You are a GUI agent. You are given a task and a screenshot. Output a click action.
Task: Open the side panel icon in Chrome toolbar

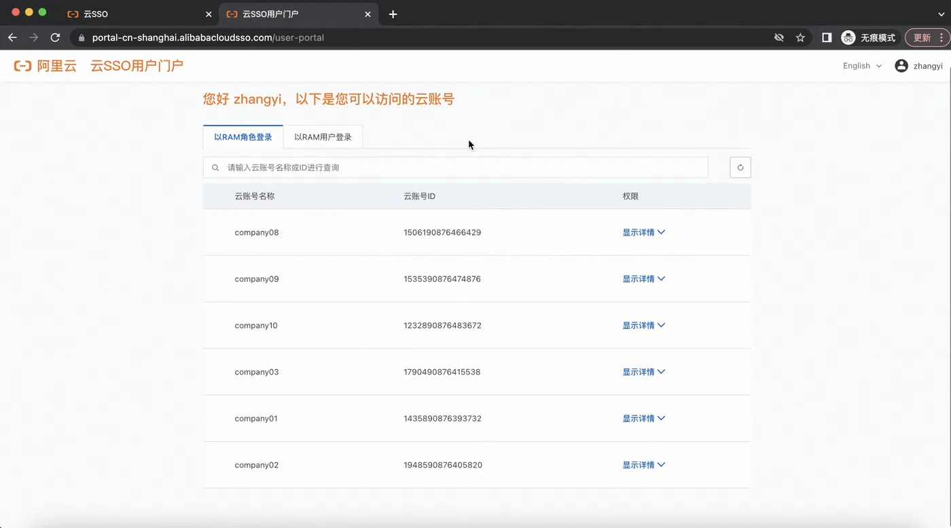coord(827,37)
